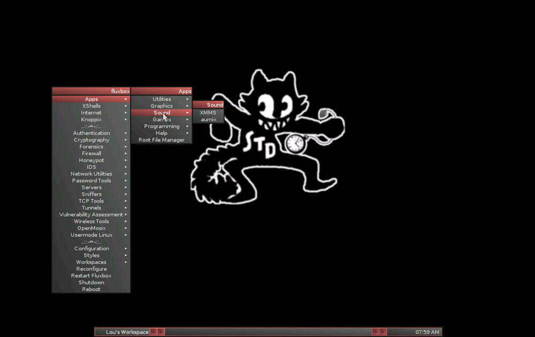
Task: Expand the Help submenu arrow
Action: [x=187, y=133]
